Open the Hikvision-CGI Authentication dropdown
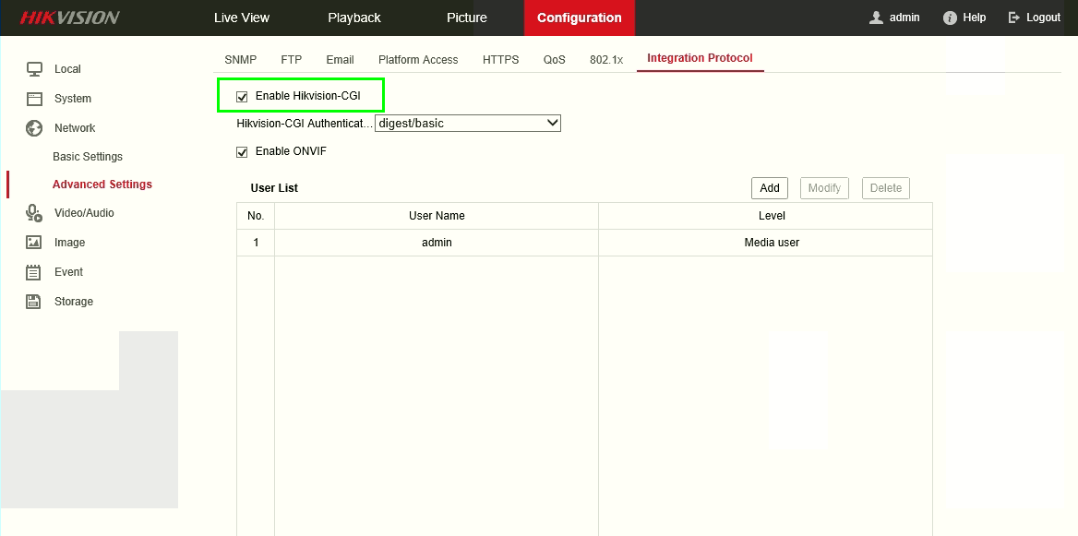This screenshot has width=1078, height=536. (x=468, y=123)
